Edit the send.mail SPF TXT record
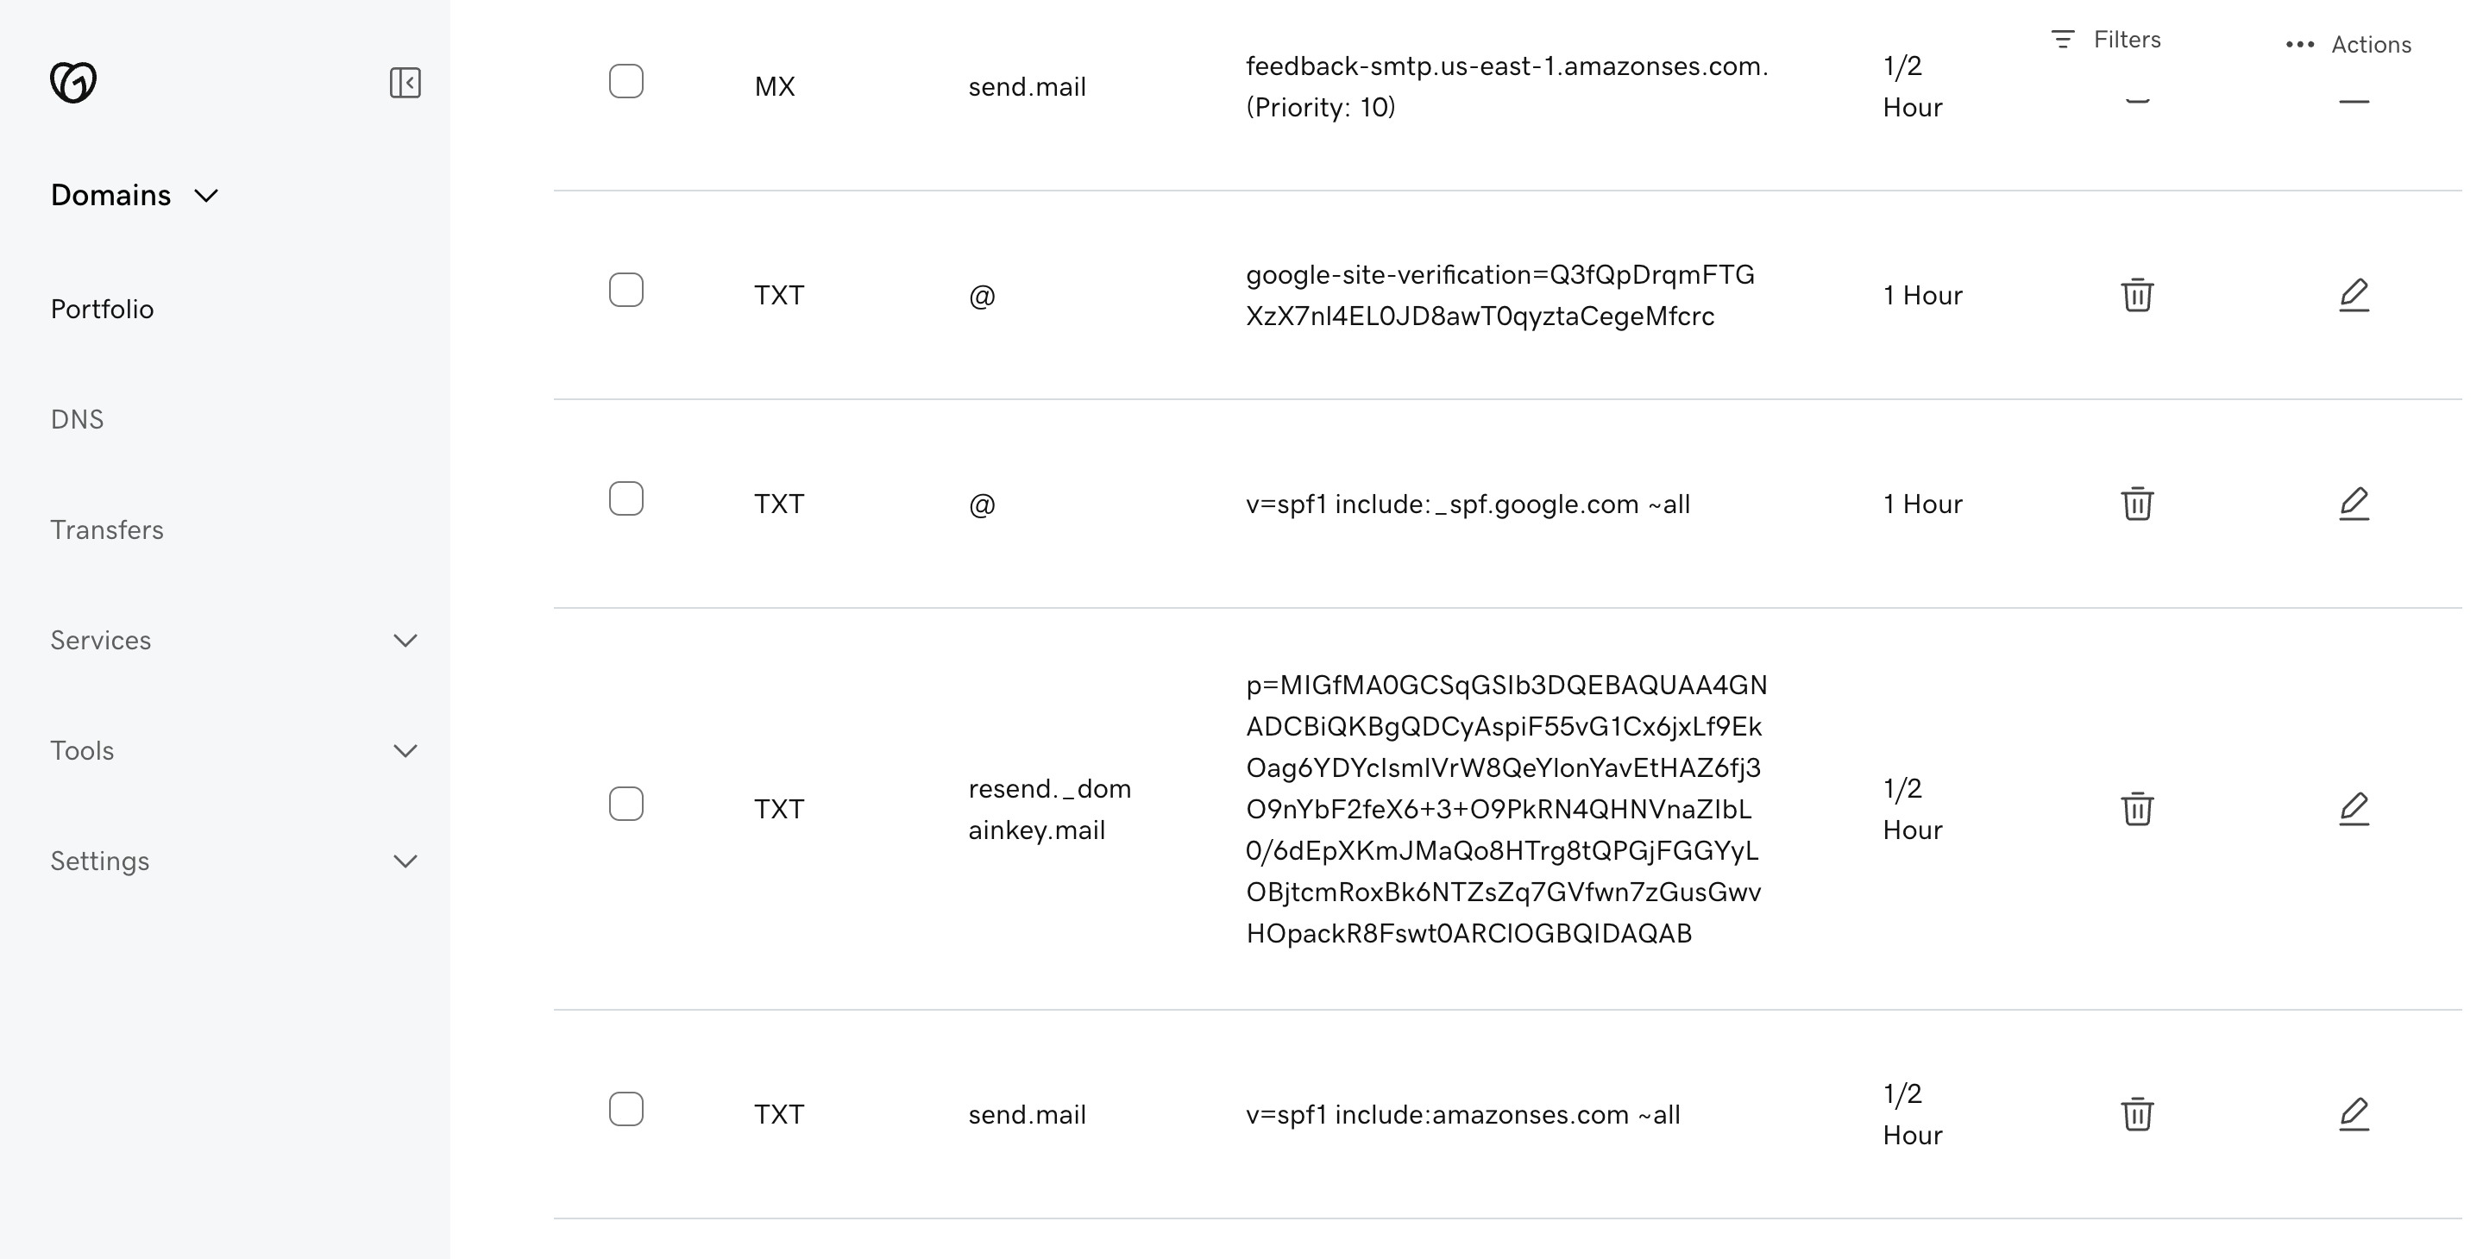Image resolution: width=2483 pixels, height=1259 pixels. coord(2354,1113)
